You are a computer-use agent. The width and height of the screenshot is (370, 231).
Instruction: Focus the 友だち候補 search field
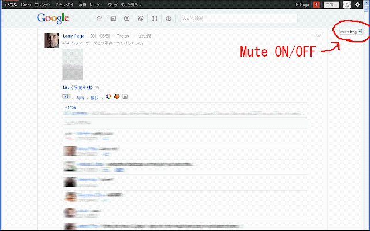pyautogui.click(x=239, y=18)
